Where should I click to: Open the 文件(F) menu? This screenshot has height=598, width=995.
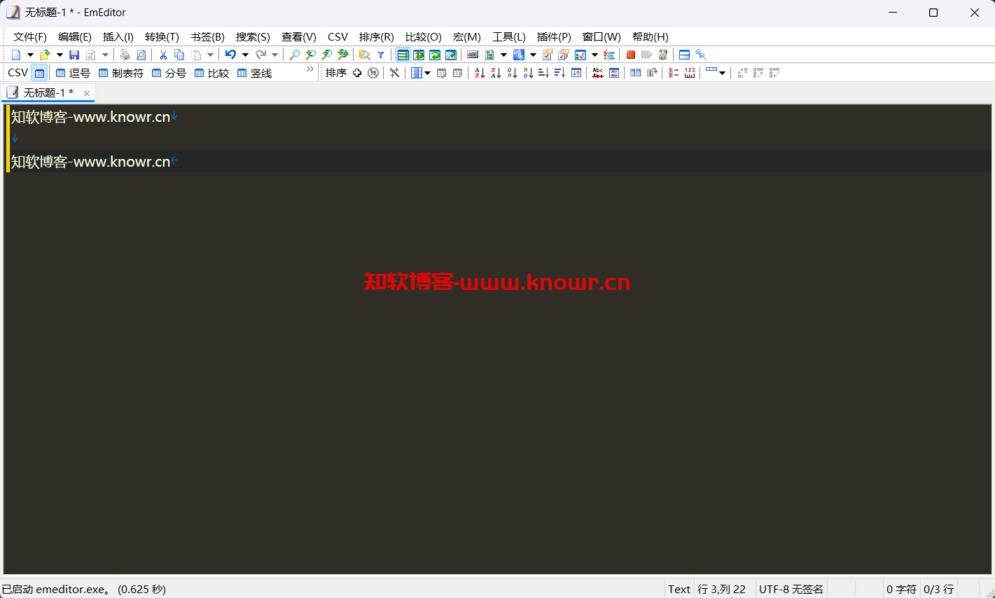click(x=30, y=37)
